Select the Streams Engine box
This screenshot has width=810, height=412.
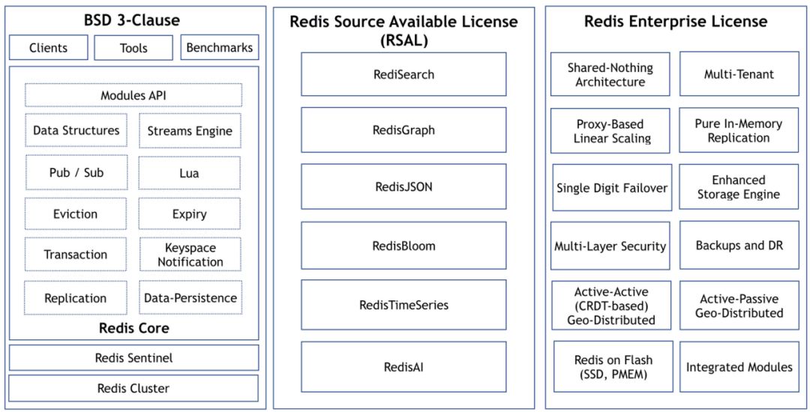coord(190,130)
